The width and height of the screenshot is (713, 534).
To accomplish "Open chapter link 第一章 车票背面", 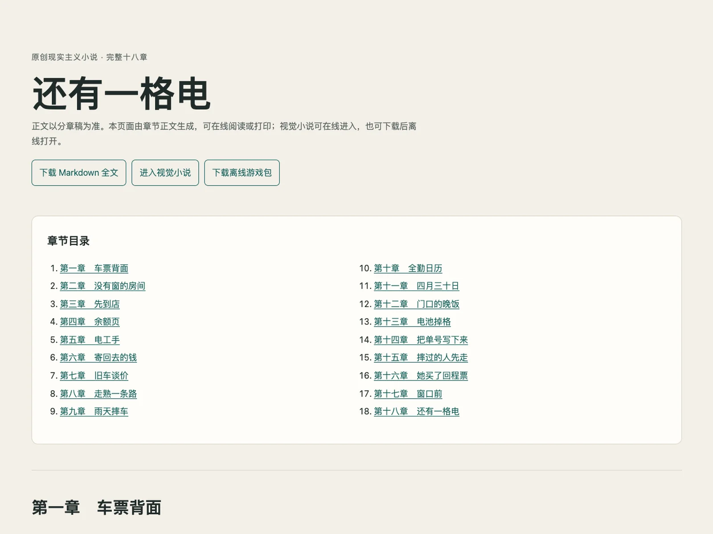I will click(94, 268).
